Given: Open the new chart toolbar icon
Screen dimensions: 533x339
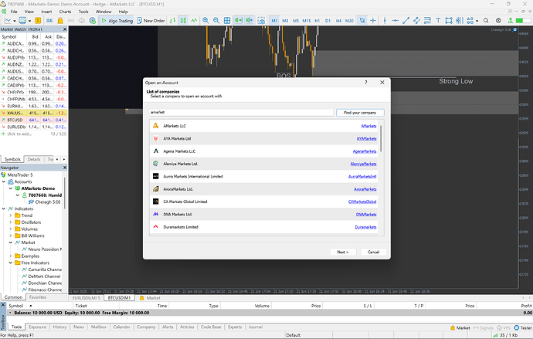Looking at the screenshot, I should 7,21.
